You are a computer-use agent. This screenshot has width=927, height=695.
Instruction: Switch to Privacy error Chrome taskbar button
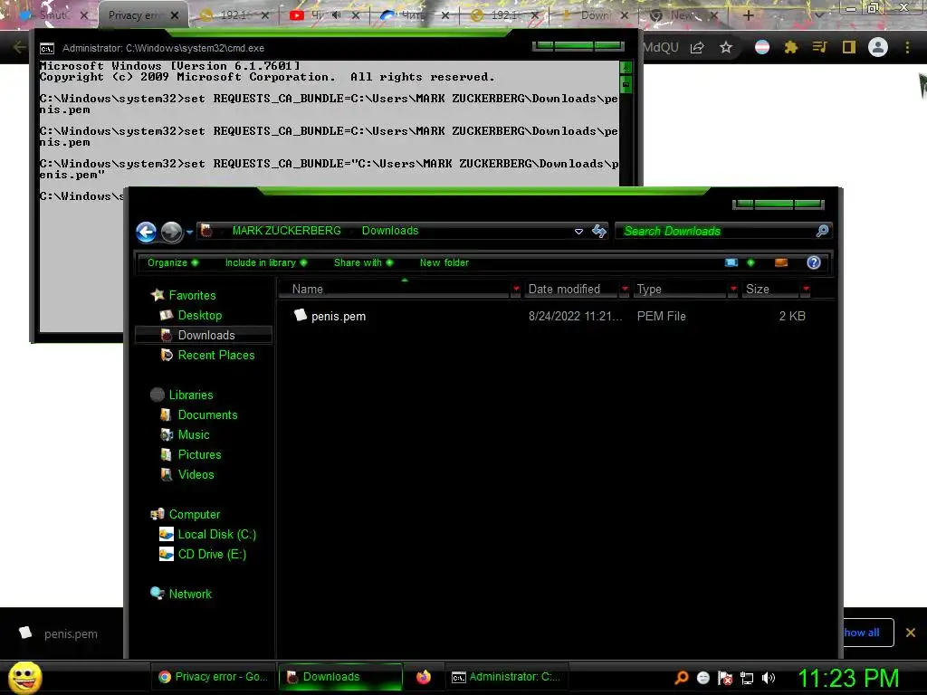214,677
